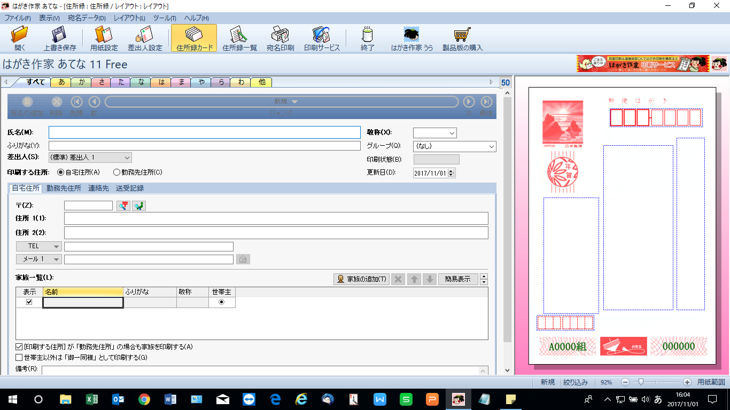Open the グループ(Q) dropdown

(455, 146)
